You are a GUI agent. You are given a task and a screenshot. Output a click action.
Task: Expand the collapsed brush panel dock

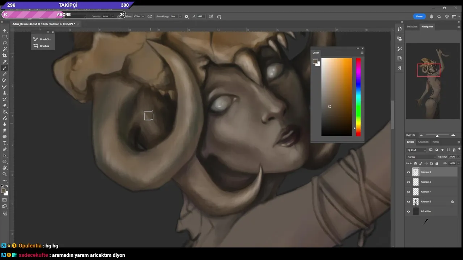tap(48, 32)
